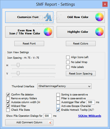Check Remove empty folders
The image size is (110, 129).
[8, 98]
